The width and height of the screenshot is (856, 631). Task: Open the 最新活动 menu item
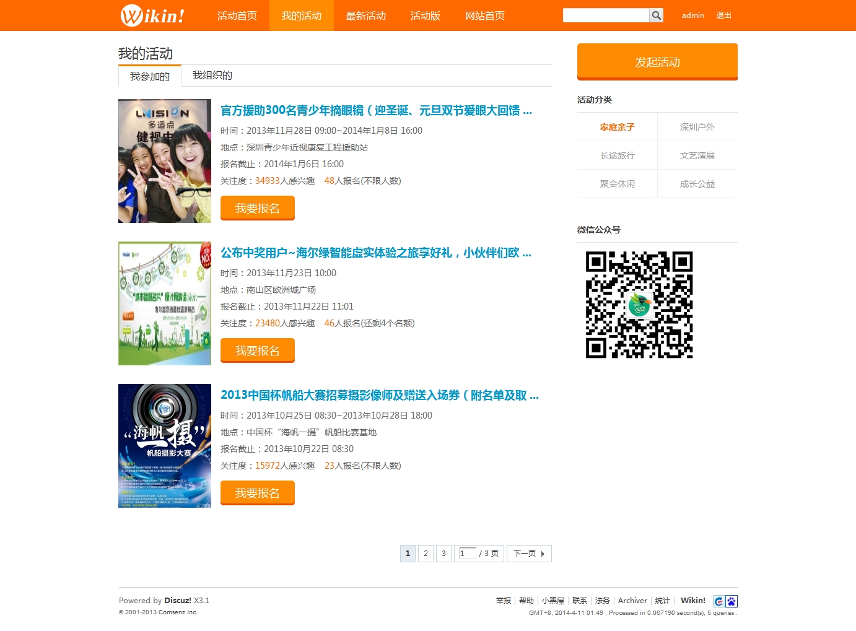pyautogui.click(x=365, y=15)
